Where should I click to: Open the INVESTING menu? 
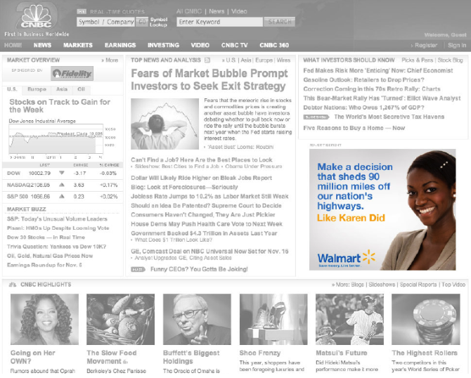[x=163, y=45]
